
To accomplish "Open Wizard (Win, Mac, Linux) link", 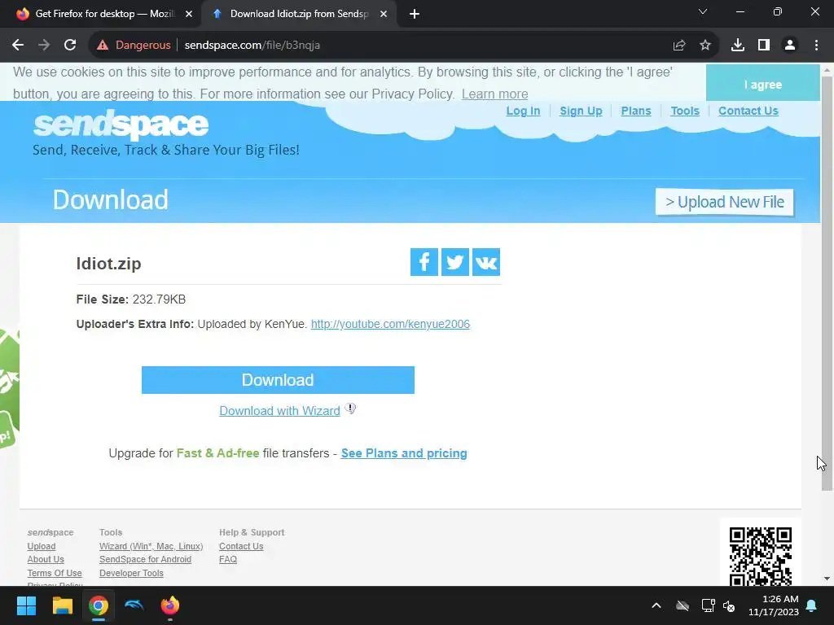I will click(151, 546).
